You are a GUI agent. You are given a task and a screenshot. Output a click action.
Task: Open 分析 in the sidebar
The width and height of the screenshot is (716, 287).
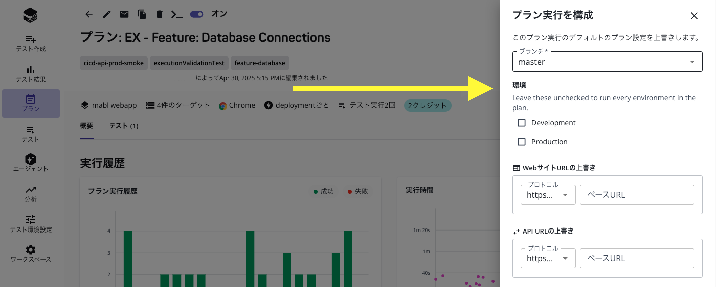(31, 194)
